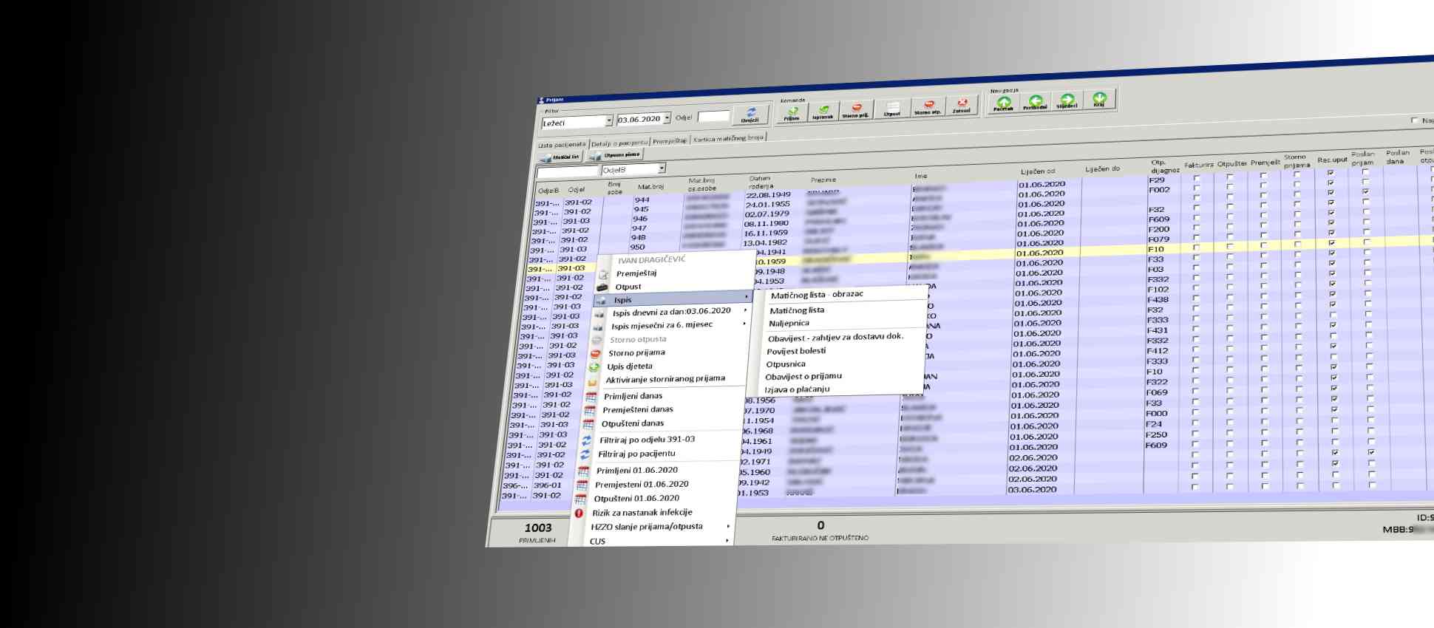Tick Fakturiran checkbox in the first patient row
This screenshot has width=1434, height=628.
point(1197,177)
